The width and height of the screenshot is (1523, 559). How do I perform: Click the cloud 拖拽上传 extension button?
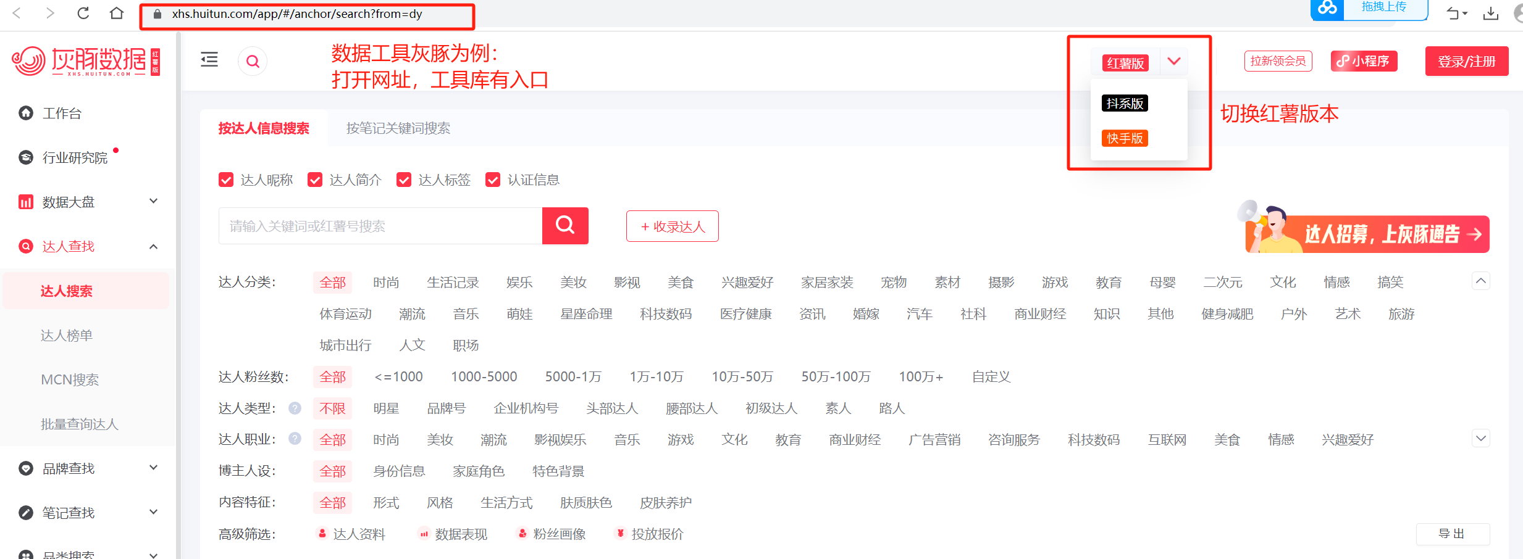(x=1369, y=9)
